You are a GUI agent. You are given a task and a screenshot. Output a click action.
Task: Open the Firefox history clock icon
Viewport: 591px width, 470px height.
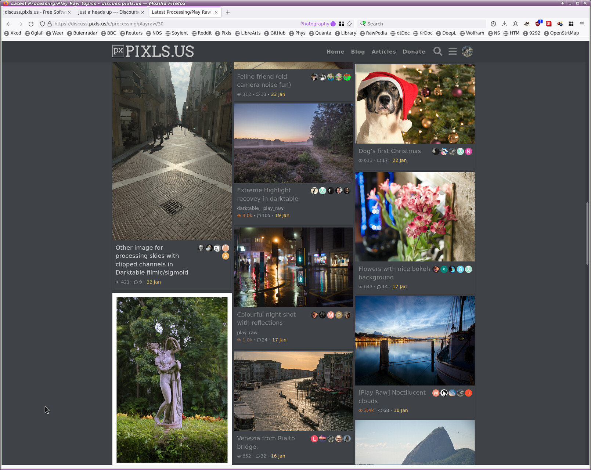pos(493,24)
